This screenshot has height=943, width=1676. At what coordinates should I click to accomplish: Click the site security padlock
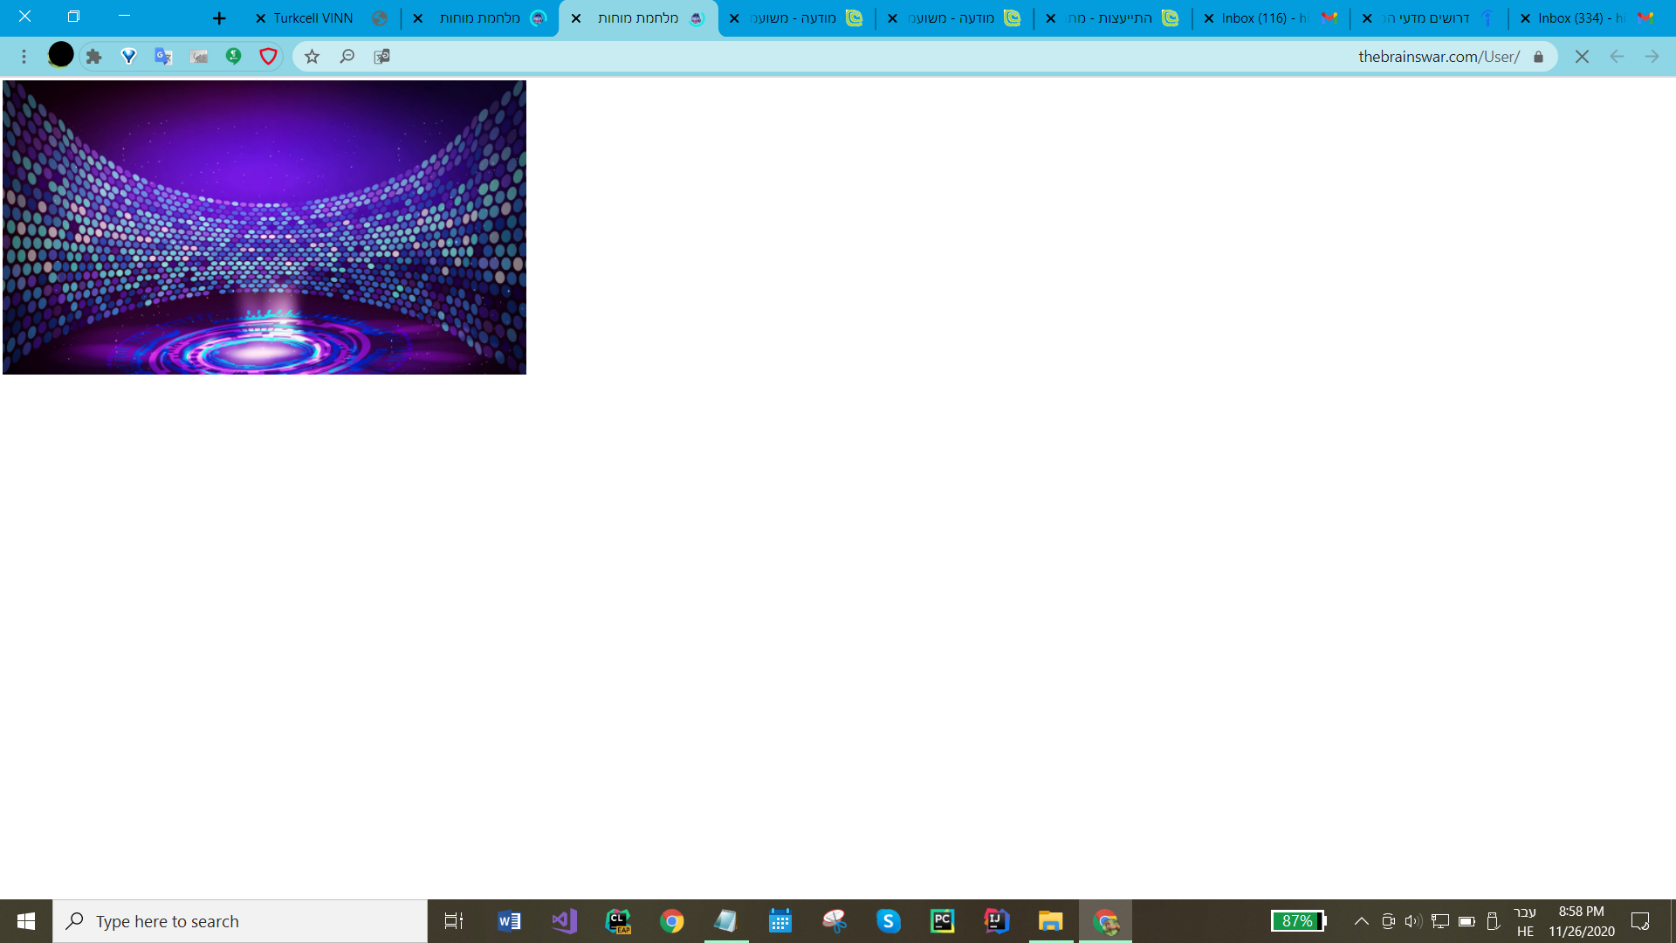pos(1539,56)
